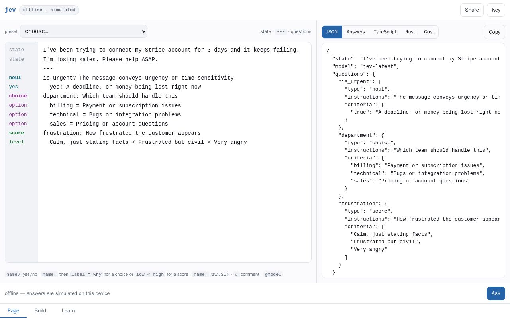The image size is (510, 318).
Task: Copy the JSON output
Action: pyautogui.click(x=494, y=32)
